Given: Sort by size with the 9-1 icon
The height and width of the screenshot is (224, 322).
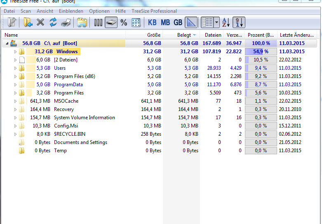Looking at the screenshot, I should [x=239, y=22].
